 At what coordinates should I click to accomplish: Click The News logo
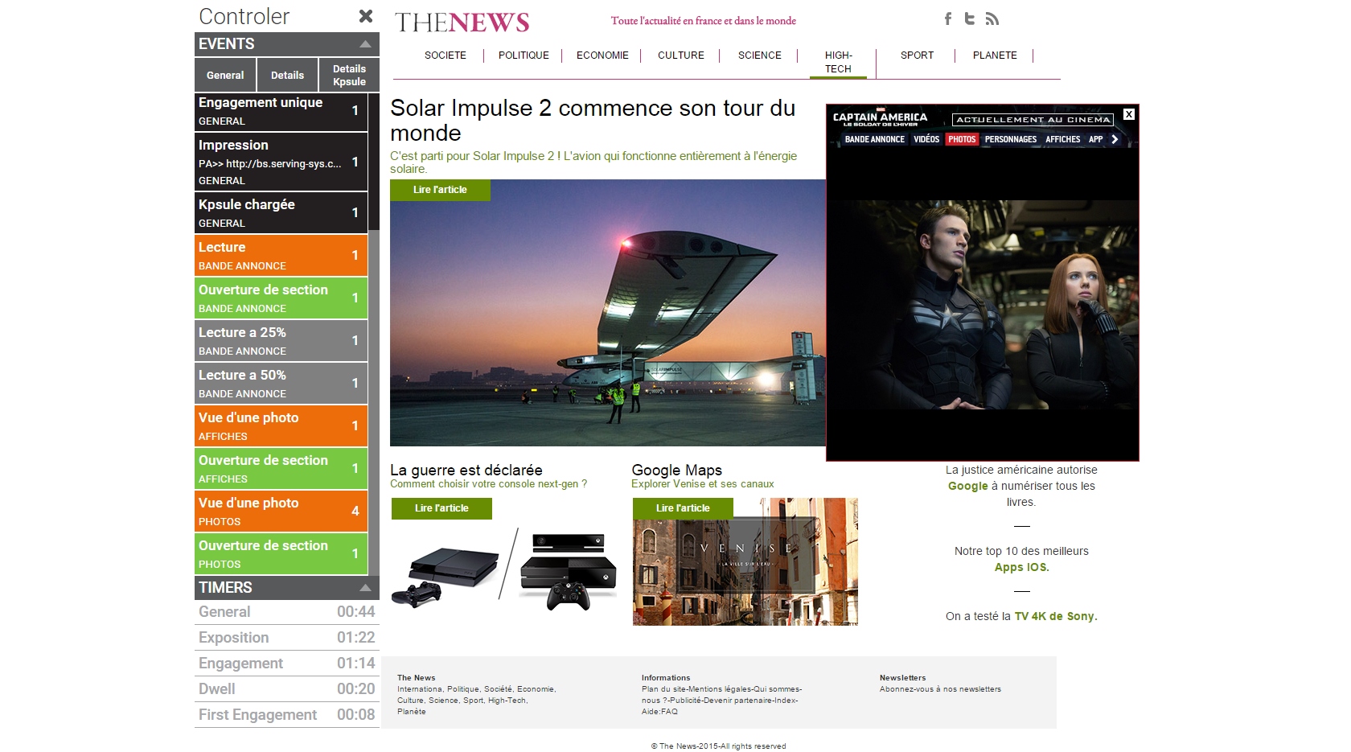click(462, 23)
